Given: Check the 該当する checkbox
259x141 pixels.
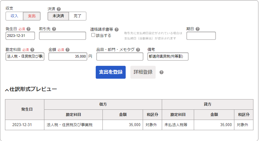Looking at the screenshot, I should 93,35.
